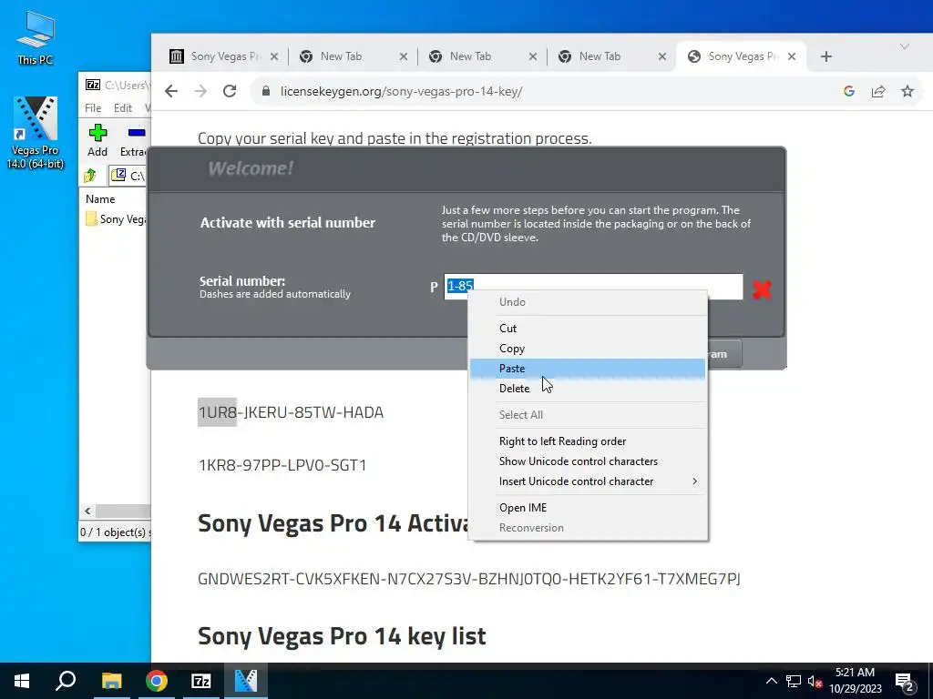Click serial key 1UR8-JKERU-85TW-HADA
This screenshot has height=699, width=933.
pos(291,412)
